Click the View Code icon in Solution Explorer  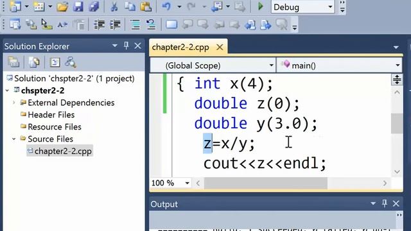point(55,62)
